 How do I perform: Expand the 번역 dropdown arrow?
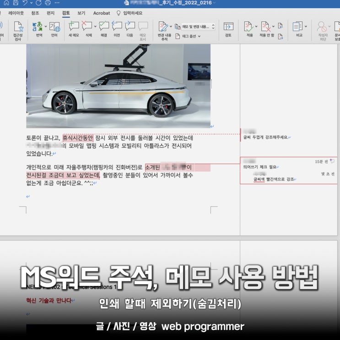coord(46,27)
